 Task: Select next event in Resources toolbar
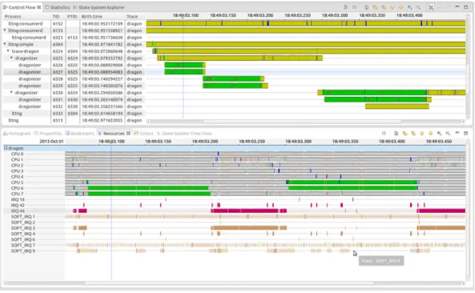click(x=413, y=133)
